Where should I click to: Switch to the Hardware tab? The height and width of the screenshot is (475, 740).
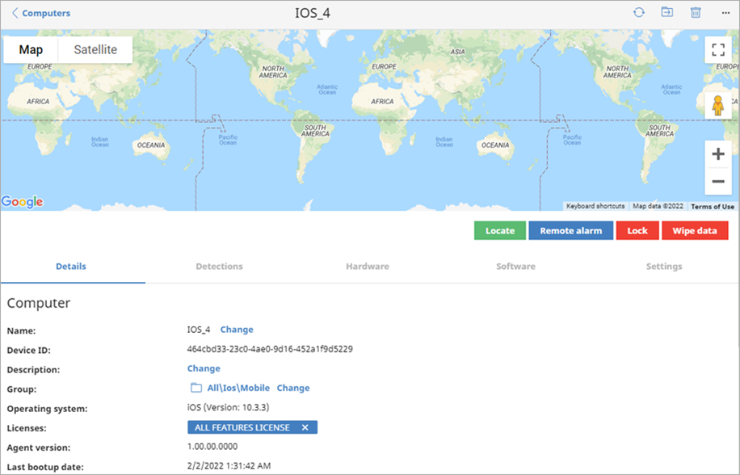(x=367, y=267)
